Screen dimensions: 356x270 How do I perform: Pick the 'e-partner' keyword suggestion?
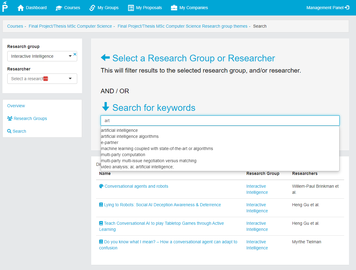click(x=110, y=142)
